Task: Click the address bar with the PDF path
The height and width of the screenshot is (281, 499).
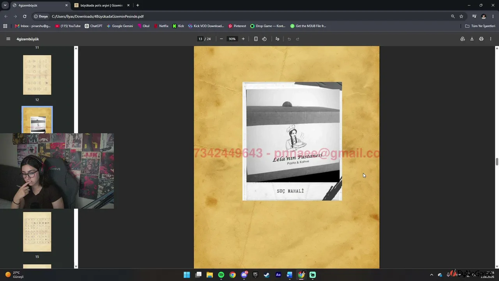Action: pos(249,16)
